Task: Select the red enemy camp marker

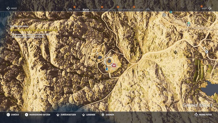Action: click(x=114, y=65)
